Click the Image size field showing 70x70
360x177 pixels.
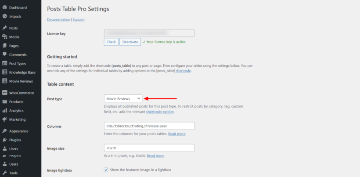tap(149, 148)
